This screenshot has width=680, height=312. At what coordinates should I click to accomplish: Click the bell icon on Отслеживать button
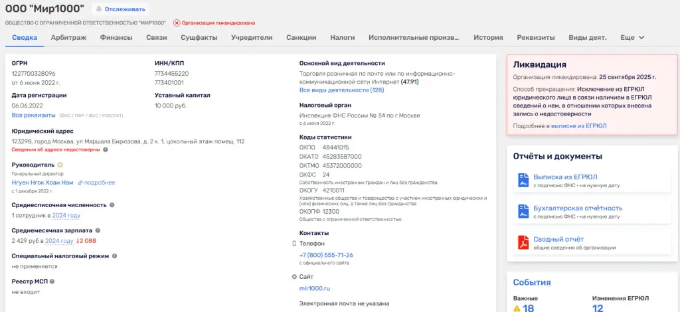coord(99,9)
